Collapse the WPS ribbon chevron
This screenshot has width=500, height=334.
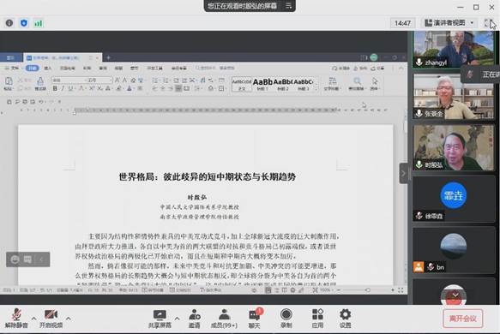pyautogui.click(x=401, y=69)
